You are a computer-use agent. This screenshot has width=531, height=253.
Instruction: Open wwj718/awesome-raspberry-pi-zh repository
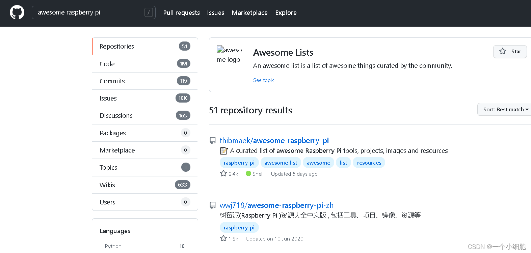pyautogui.click(x=276, y=205)
